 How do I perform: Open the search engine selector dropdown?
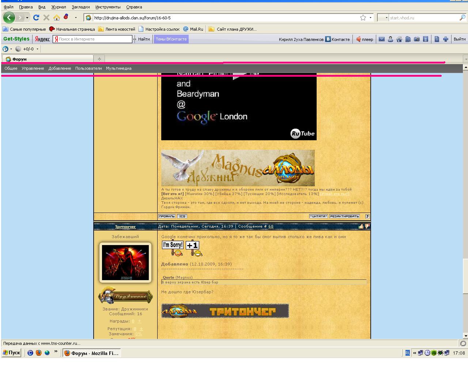(386, 18)
